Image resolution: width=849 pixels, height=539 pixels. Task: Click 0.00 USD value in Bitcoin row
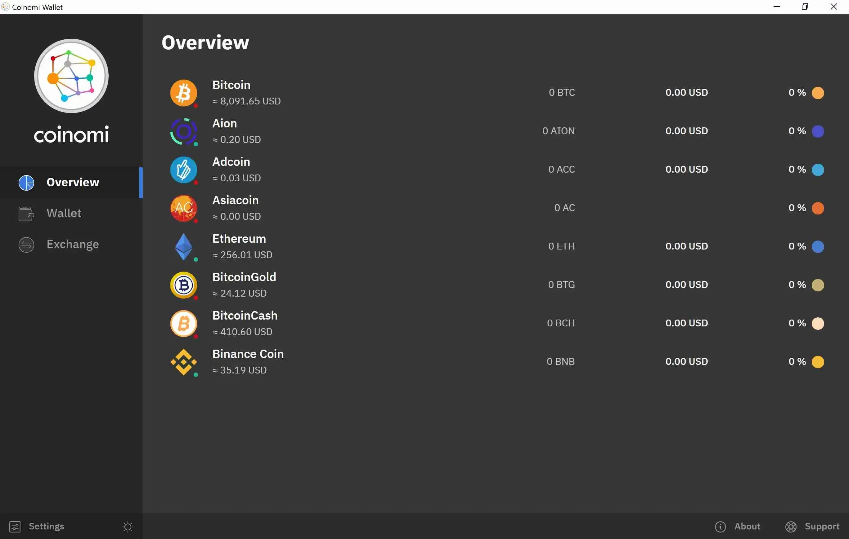(686, 92)
